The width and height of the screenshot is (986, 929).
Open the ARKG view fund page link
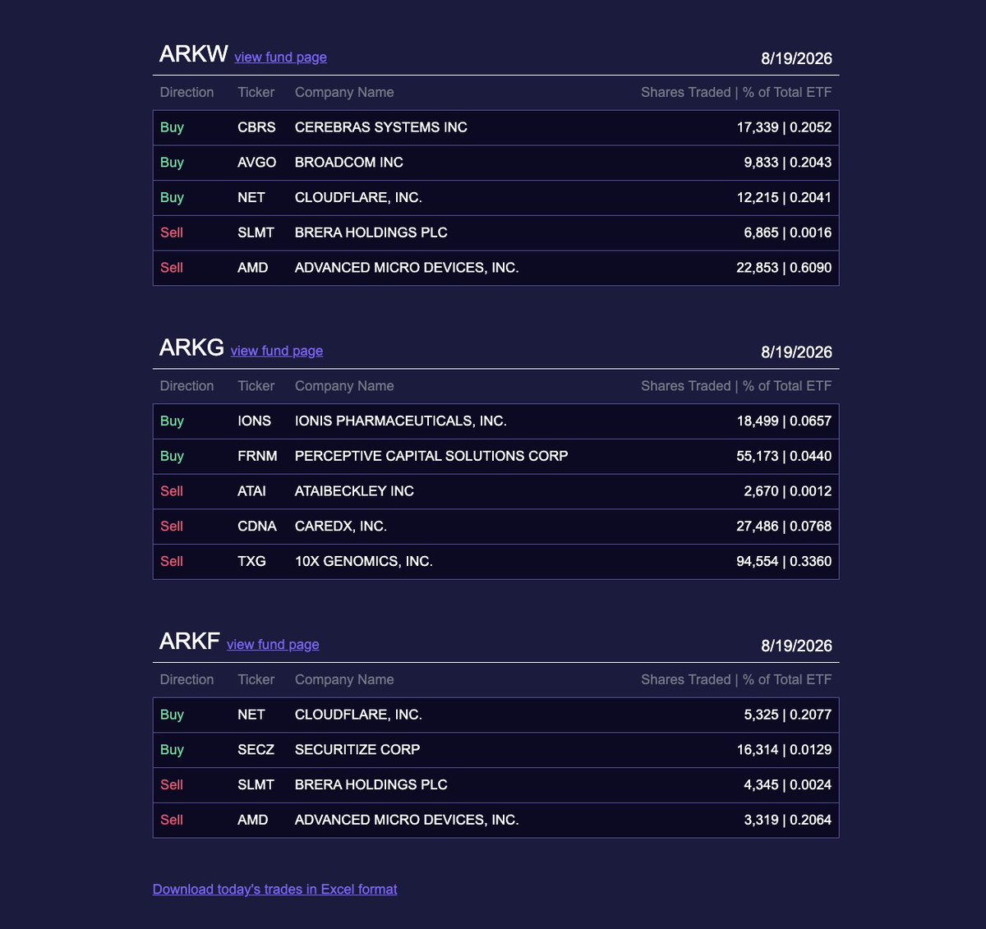pos(277,351)
